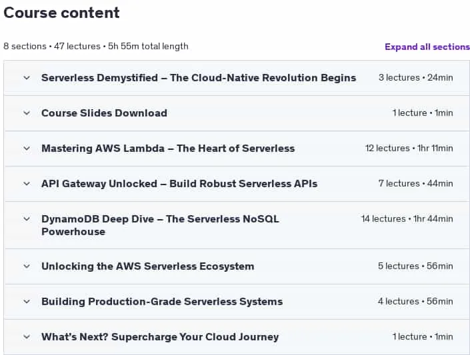Expand the AWS Serverless Ecosystem chevron
The width and height of the screenshot is (470, 355).
coord(27,266)
